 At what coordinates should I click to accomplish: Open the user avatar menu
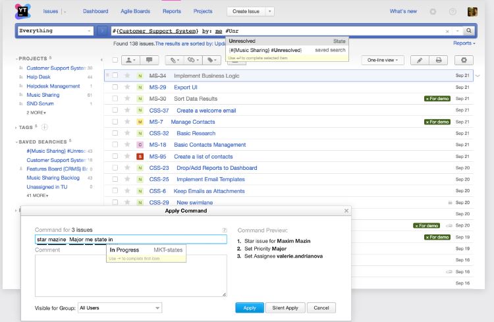[472, 12]
